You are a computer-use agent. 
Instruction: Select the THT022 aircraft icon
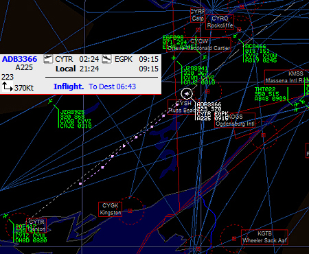296,104
